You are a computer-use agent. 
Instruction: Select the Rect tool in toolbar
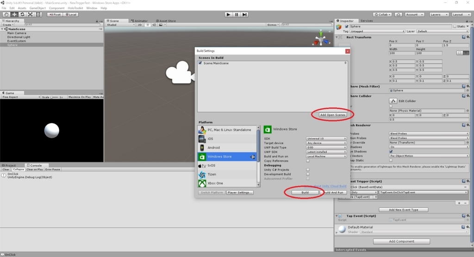tap(38, 14)
